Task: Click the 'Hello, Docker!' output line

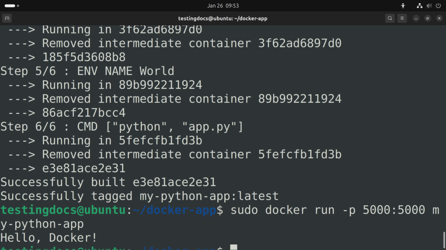Action: pos(49,237)
